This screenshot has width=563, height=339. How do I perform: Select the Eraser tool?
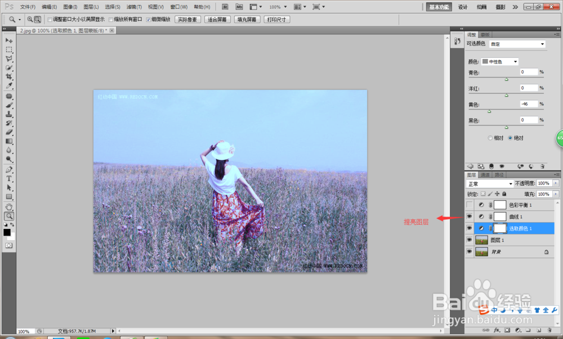(9, 132)
